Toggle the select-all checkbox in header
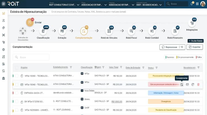 tap(17, 68)
